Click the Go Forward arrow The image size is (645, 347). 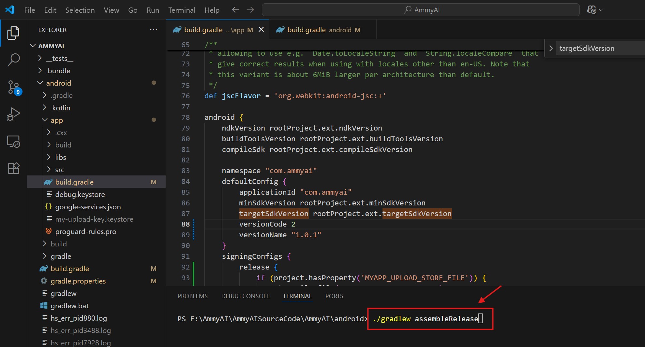pyautogui.click(x=250, y=10)
